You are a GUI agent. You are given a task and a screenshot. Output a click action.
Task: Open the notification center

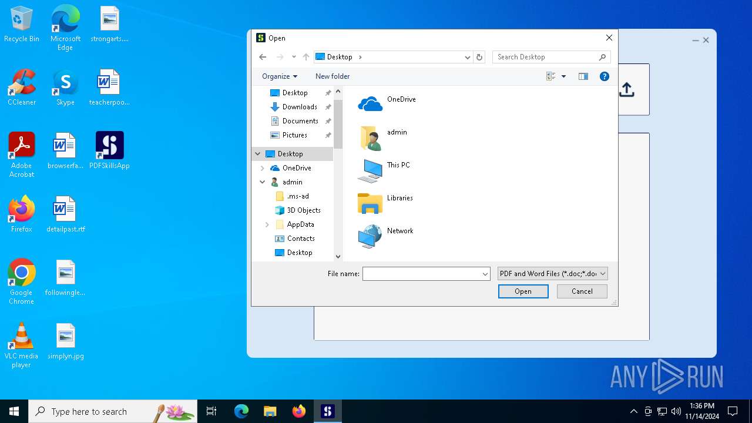coord(733,411)
